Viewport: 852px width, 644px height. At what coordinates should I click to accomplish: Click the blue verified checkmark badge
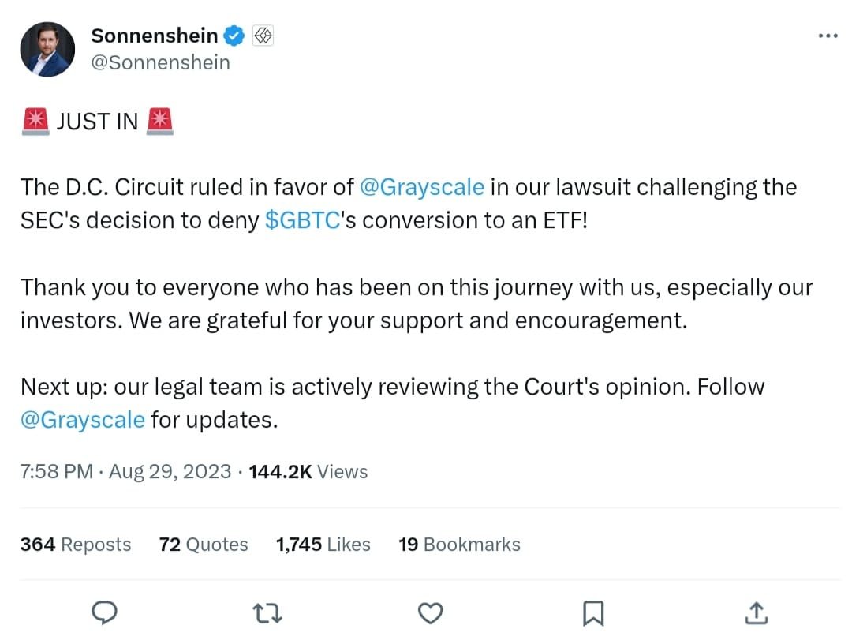234,36
